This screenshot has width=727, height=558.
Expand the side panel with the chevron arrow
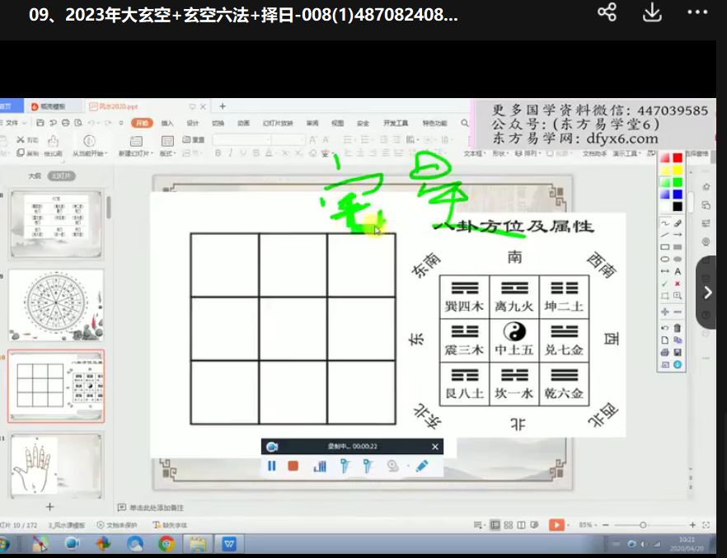tap(707, 293)
